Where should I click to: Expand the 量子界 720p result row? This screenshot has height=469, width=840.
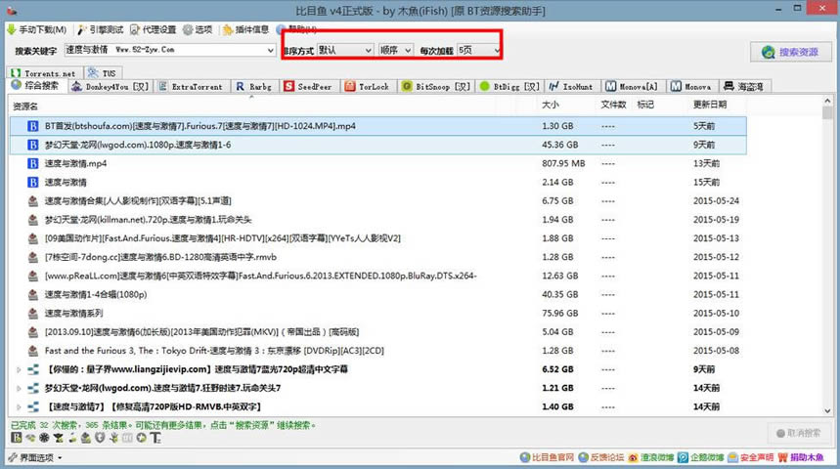[19, 369]
